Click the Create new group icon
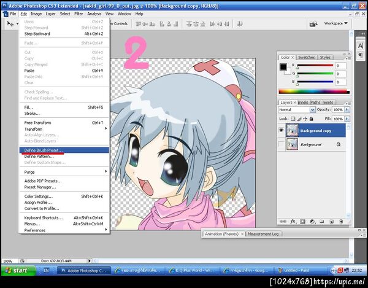 tap(322, 221)
